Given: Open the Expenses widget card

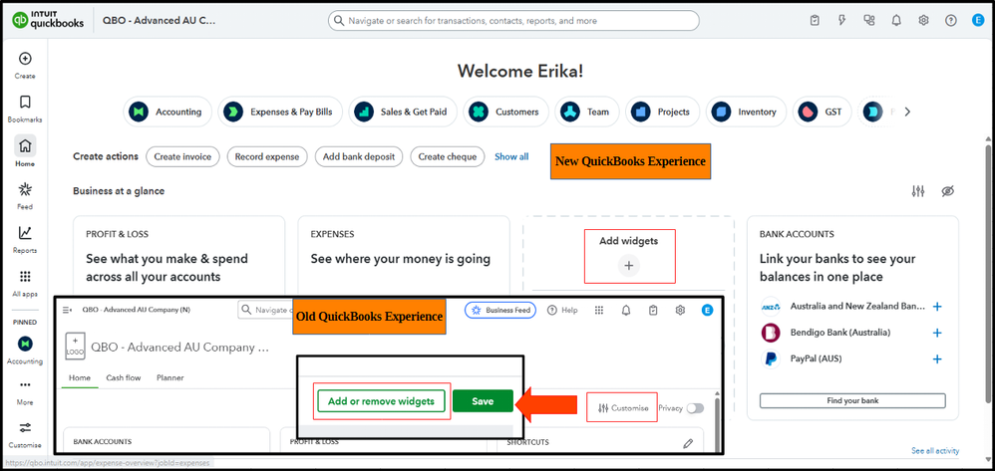Looking at the screenshot, I should pos(404,255).
